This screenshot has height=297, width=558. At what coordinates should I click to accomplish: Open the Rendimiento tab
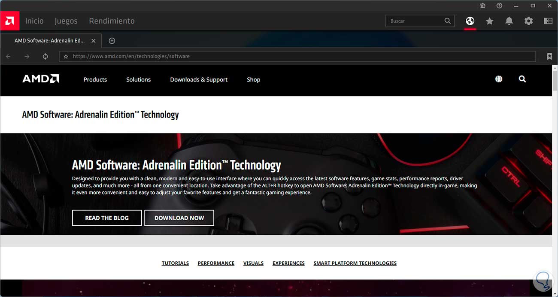click(112, 21)
